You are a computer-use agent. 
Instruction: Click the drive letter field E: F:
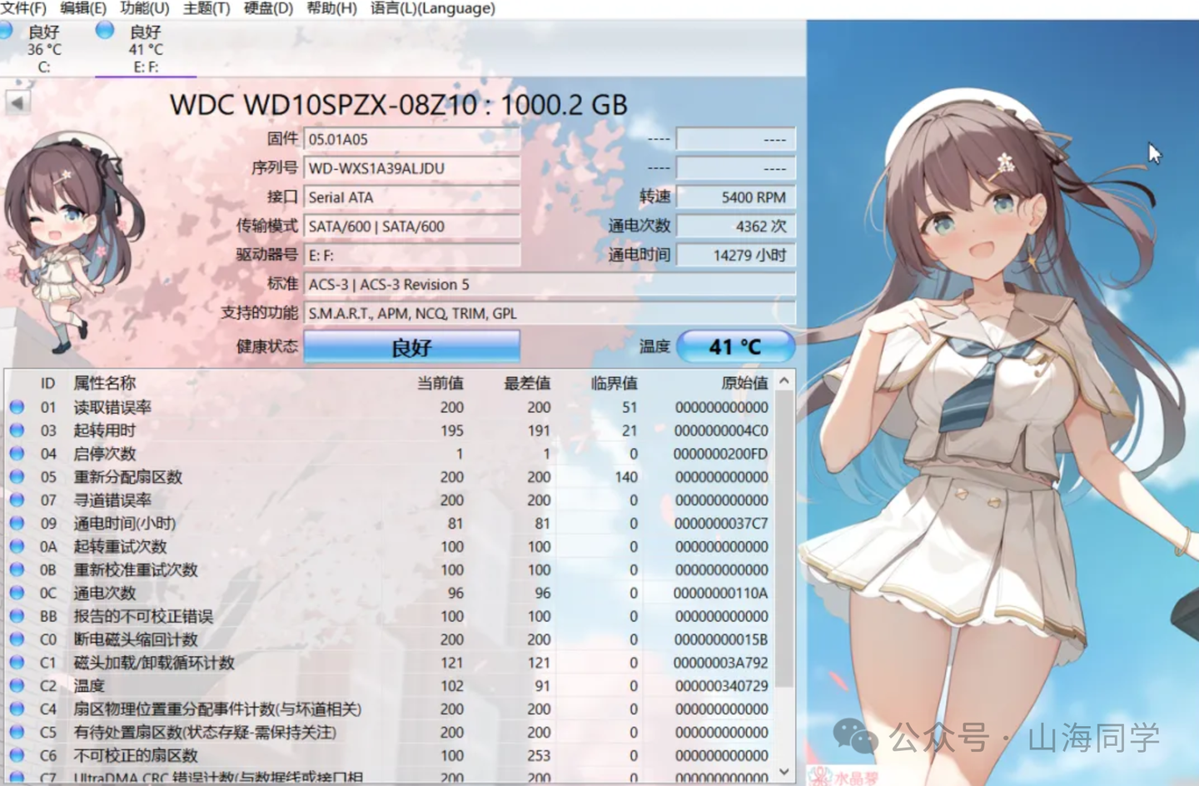[411, 255]
